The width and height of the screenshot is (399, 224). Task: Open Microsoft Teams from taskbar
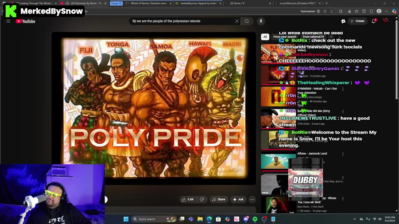coord(191,219)
